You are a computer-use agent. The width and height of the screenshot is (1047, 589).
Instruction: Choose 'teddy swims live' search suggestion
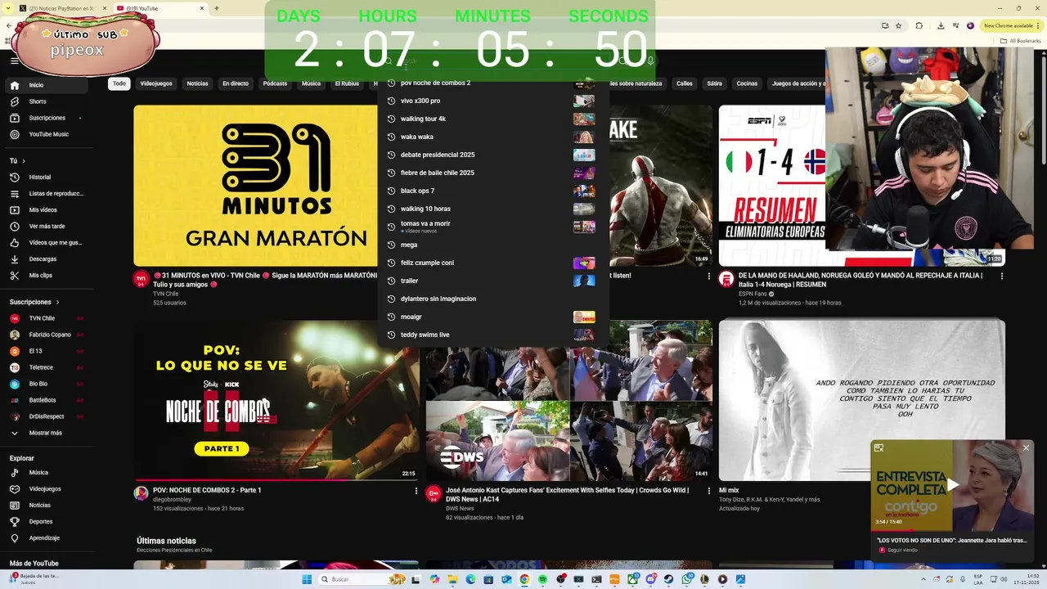(x=493, y=335)
